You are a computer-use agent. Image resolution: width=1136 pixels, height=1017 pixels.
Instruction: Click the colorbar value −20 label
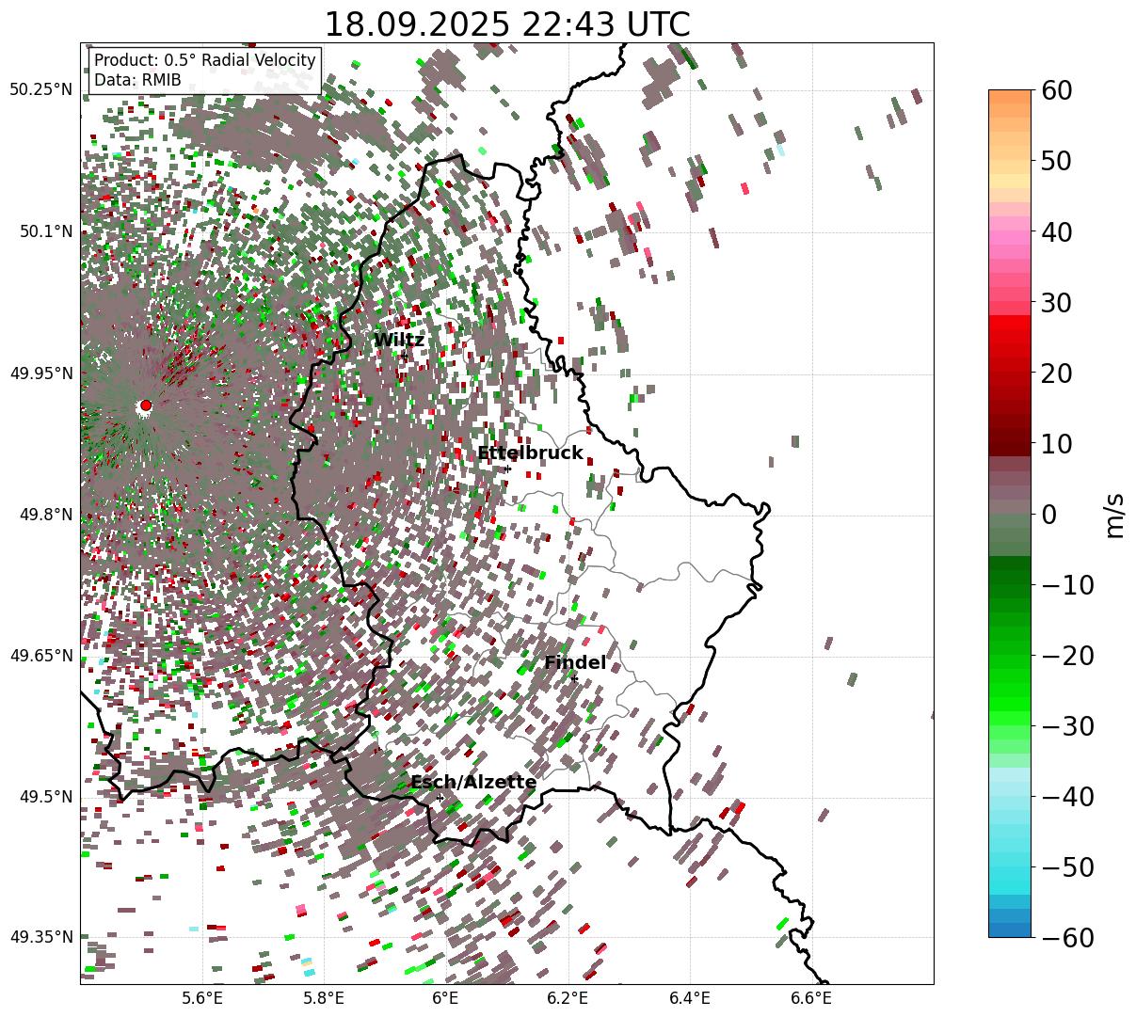coord(1067,655)
